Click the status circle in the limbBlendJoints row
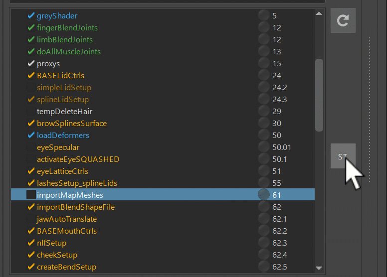Viewport: 387px width, 277px height. tap(264, 39)
